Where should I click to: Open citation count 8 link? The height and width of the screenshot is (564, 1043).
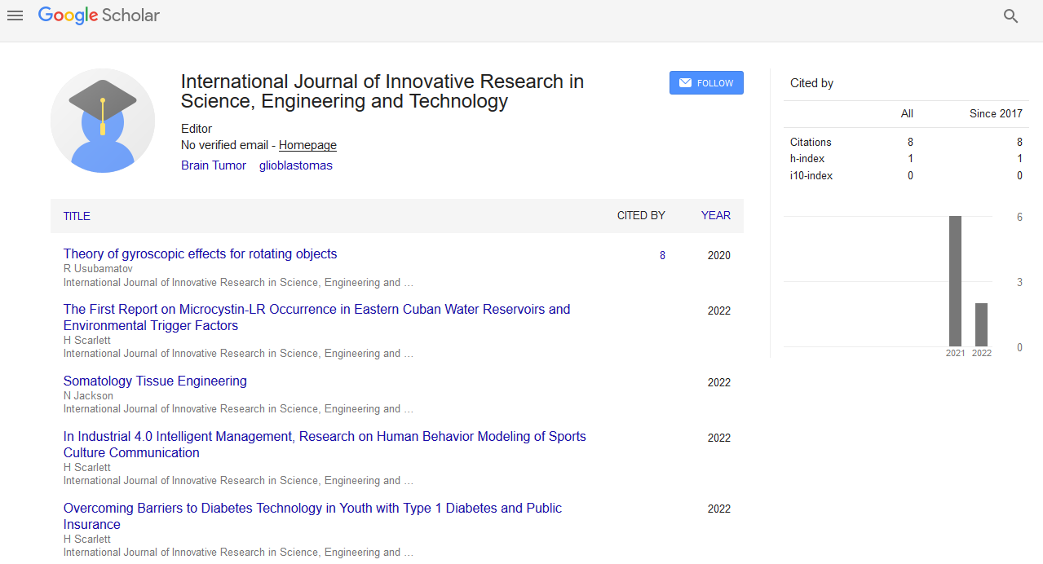click(662, 256)
